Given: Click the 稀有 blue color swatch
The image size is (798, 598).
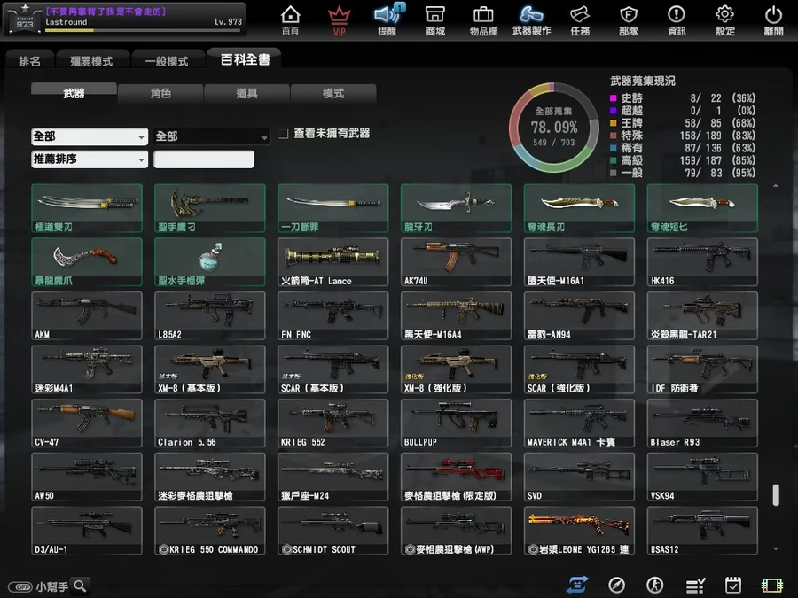Looking at the screenshot, I should point(614,148).
